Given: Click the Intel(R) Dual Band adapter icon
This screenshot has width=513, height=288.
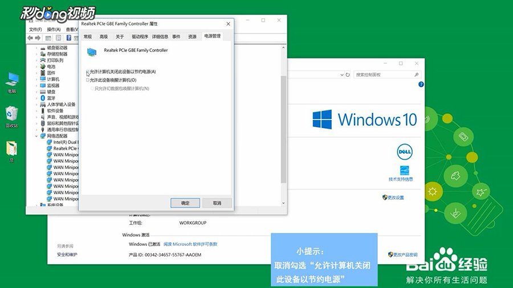Looking at the screenshot, I should coord(50,142).
